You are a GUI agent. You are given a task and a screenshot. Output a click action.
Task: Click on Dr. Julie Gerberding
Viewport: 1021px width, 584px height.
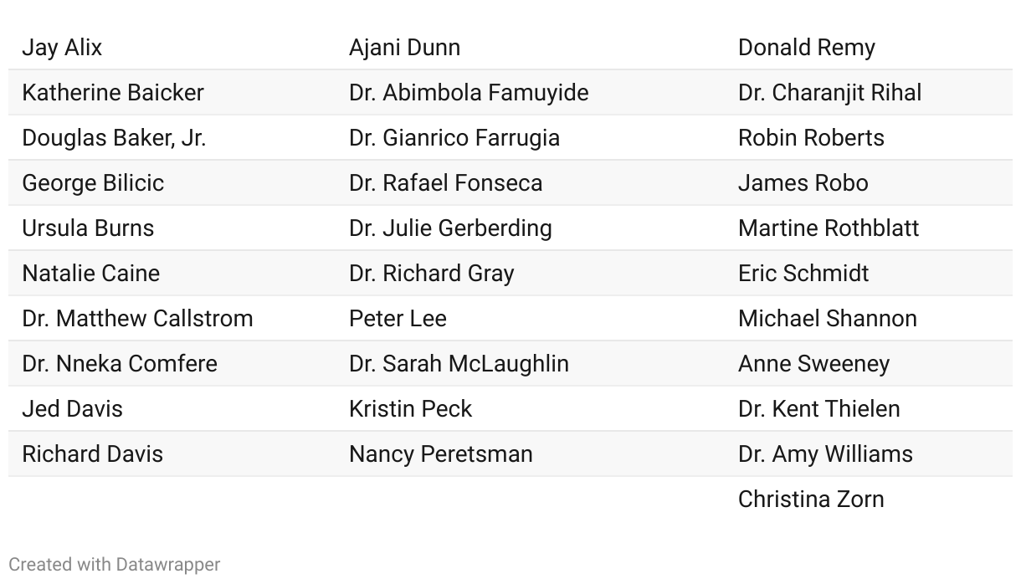(450, 228)
